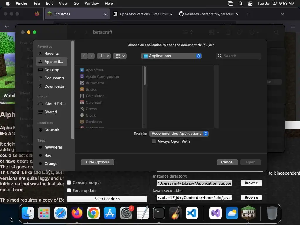Select the Red tag in the sidebar
The image size is (300, 225).
(52, 155)
